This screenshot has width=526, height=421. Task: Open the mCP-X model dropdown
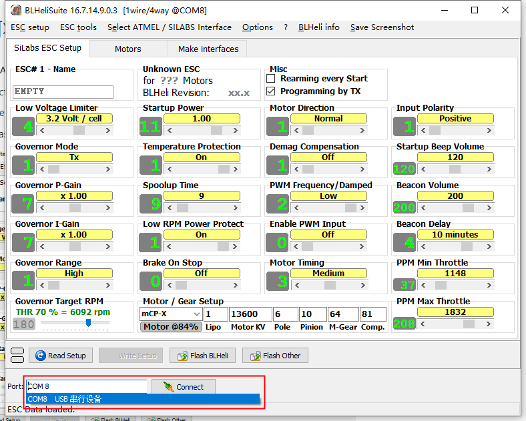(196, 314)
